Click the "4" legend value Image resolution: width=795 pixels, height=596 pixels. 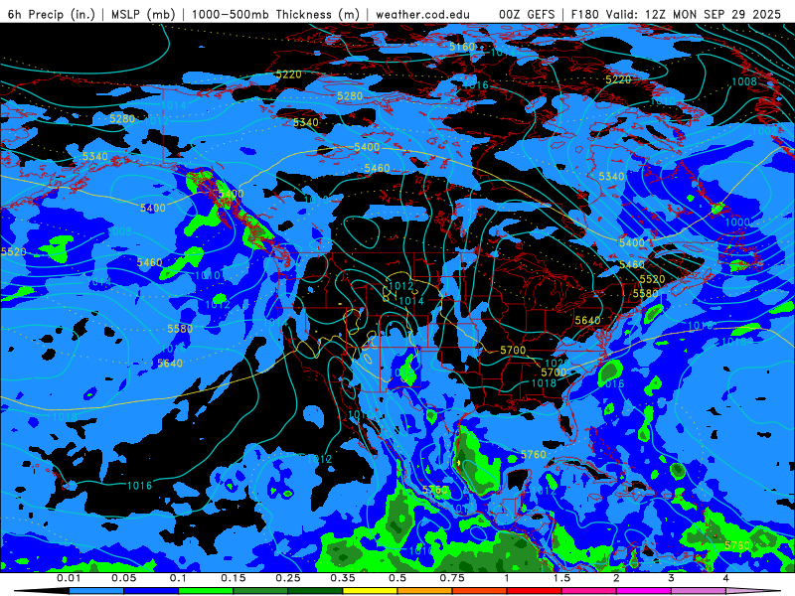(726, 578)
